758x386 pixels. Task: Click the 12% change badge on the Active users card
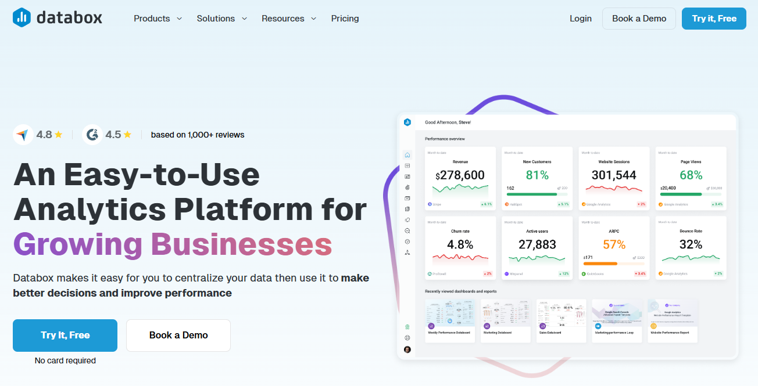[564, 273]
